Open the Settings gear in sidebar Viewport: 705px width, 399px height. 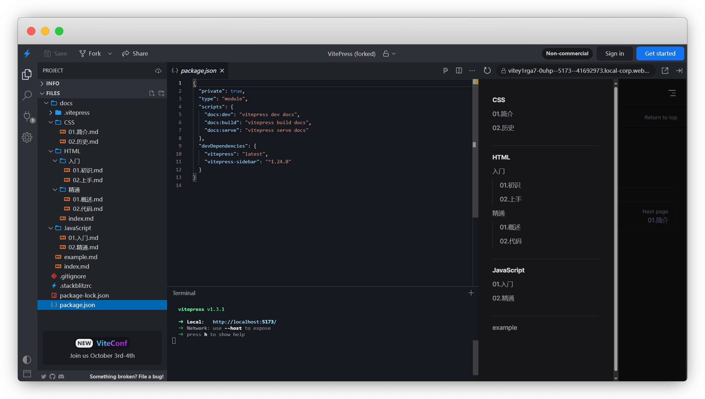(x=27, y=137)
